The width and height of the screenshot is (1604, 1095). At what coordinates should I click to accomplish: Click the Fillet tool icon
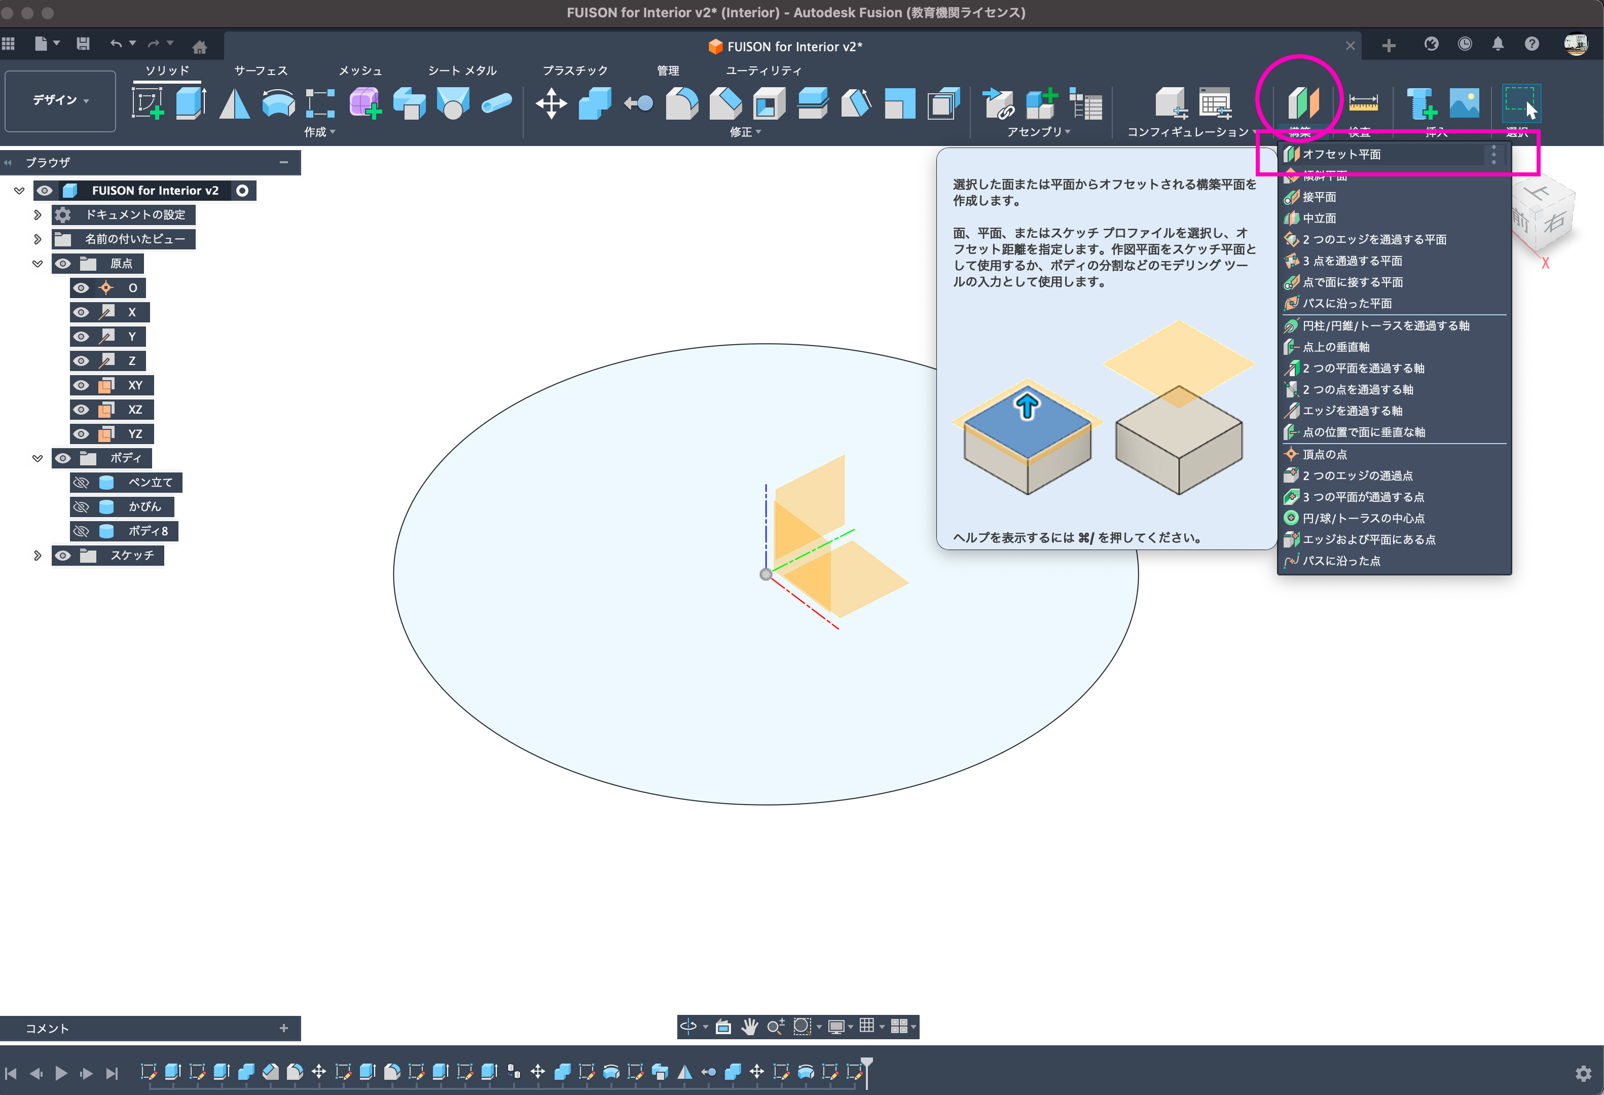coord(681,103)
